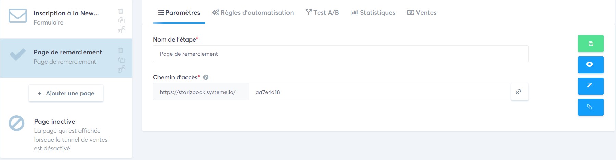This screenshot has height=160, width=616.
Task: Click the bottom blue copy-page button
Action: [591, 107]
